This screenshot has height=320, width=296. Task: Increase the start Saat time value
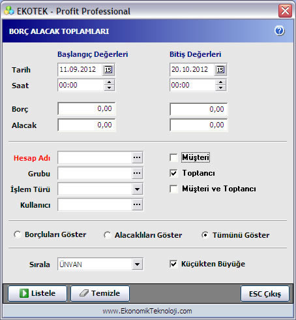click(x=109, y=82)
